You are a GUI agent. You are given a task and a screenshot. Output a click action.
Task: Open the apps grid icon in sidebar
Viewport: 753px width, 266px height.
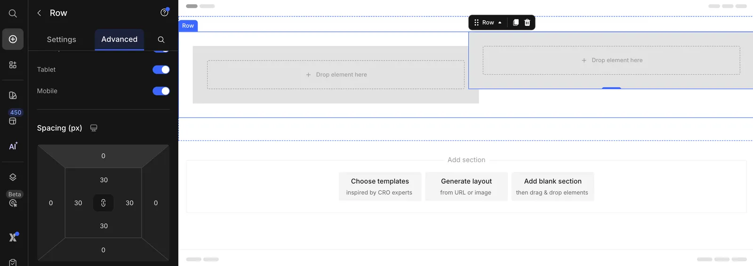(x=13, y=65)
